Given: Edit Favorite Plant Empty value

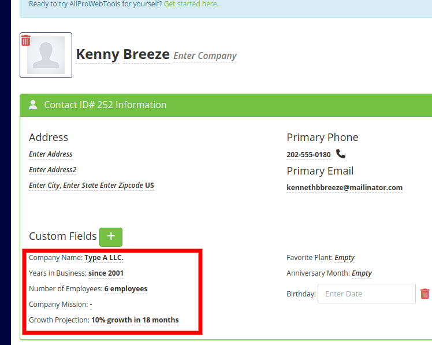Looking at the screenshot, I should click(x=344, y=258).
